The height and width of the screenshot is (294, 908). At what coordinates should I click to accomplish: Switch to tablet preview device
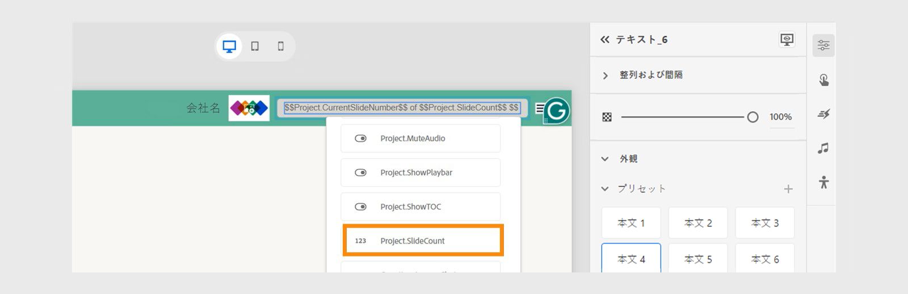click(255, 46)
